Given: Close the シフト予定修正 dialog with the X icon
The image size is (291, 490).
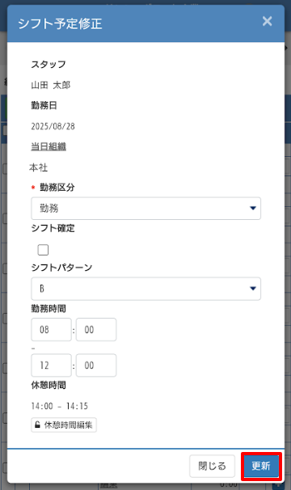Looking at the screenshot, I should pyautogui.click(x=267, y=21).
